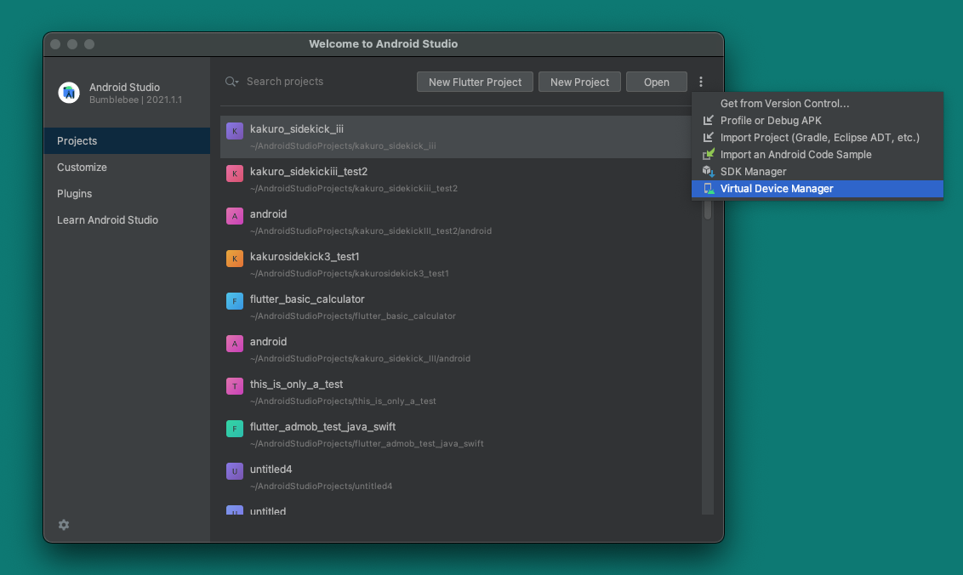Click the search magnifier icon
The width and height of the screenshot is (963, 575).
tap(231, 82)
